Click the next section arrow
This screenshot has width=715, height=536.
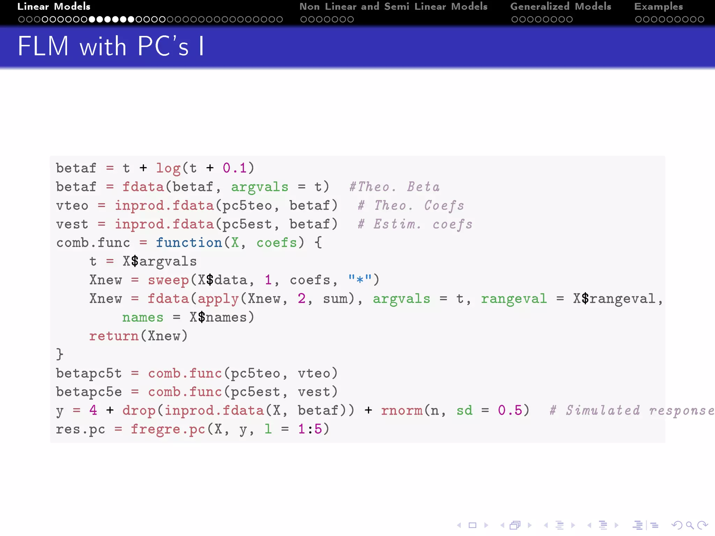pos(617,525)
